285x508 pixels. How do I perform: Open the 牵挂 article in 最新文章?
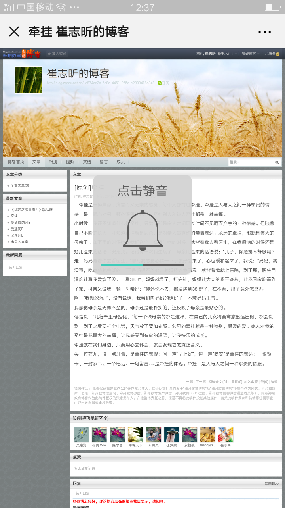coord(14,216)
